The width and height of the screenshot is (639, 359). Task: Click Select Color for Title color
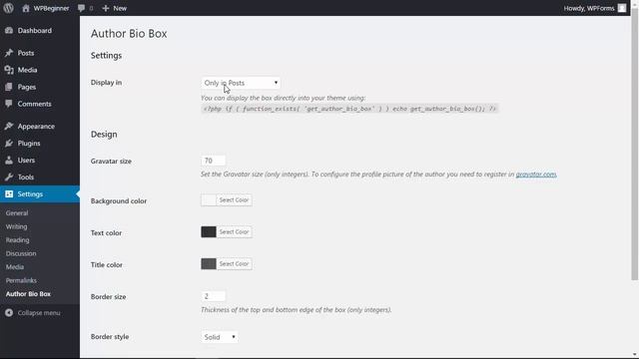pyautogui.click(x=234, y=263)
